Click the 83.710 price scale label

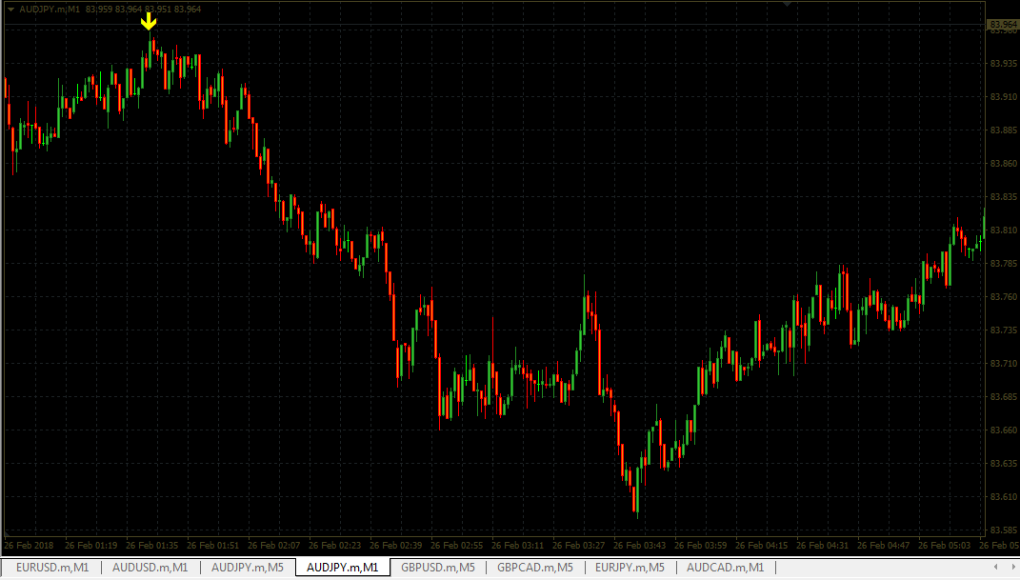tap(1003, 364)
